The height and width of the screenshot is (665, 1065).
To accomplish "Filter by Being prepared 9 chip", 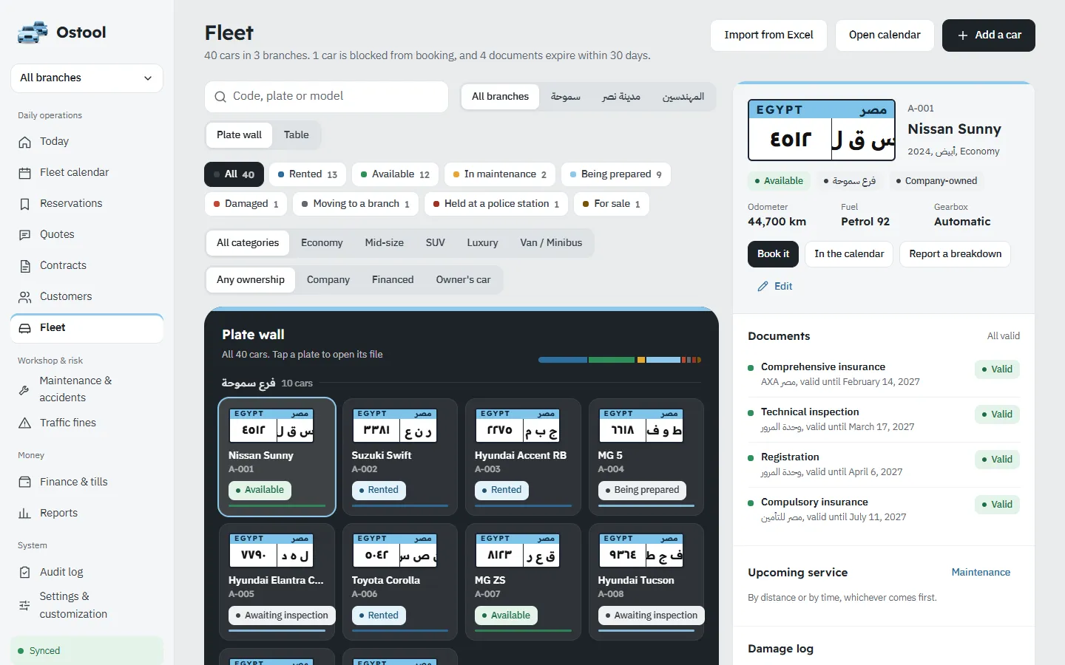I will 616,174.
